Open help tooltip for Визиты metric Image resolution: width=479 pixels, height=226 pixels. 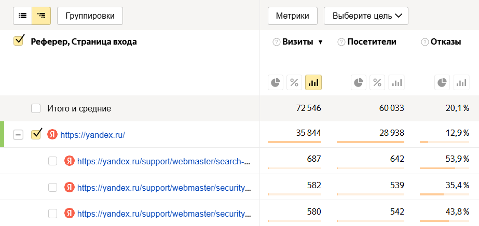coord(276,42)
